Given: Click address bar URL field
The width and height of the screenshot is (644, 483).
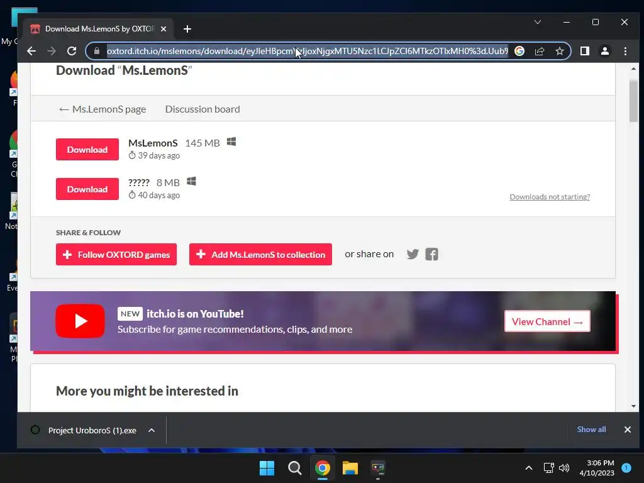Looking at the screenshot, I should [x=307, y=51].
